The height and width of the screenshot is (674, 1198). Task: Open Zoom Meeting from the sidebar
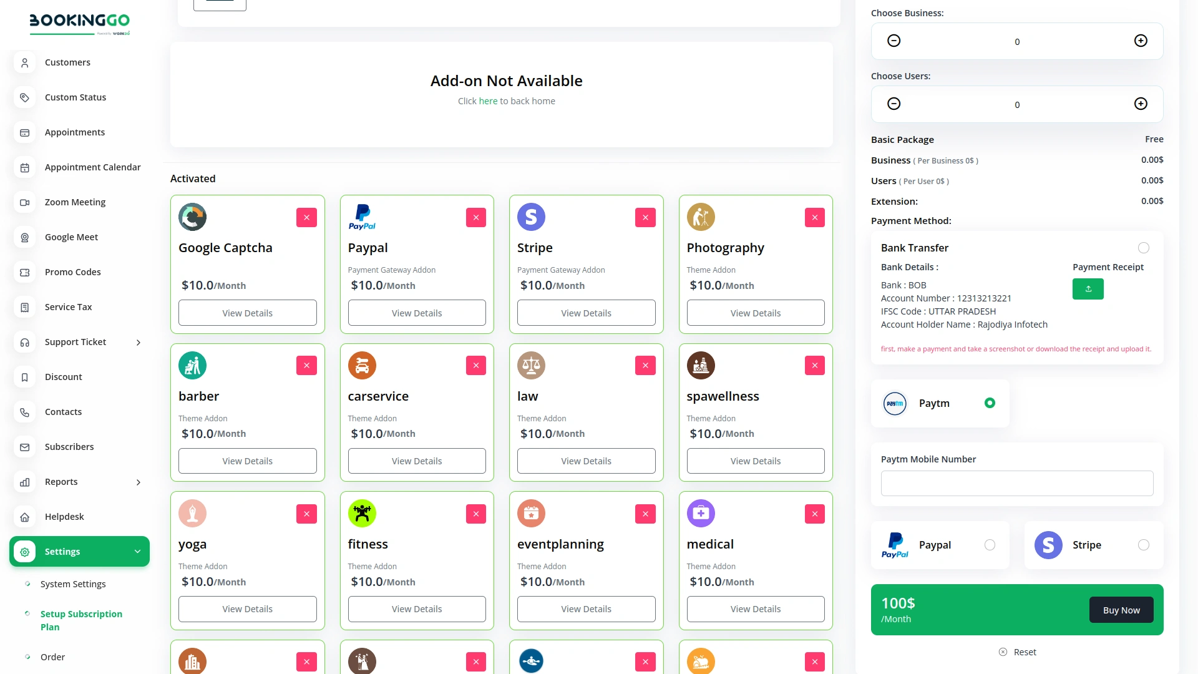pos(75,202)
